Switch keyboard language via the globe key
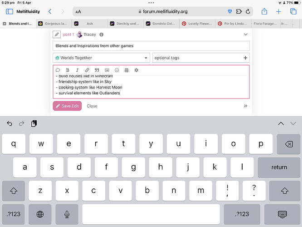This screenshot has height=227, width=302. click(40, 214)
